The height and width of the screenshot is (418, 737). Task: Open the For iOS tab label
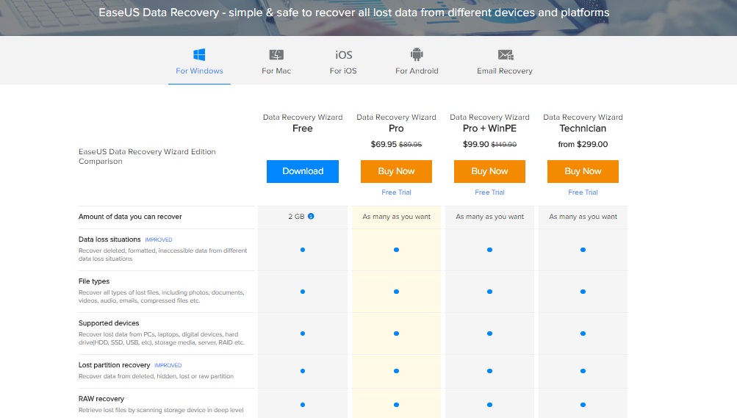tap(343, 71)
